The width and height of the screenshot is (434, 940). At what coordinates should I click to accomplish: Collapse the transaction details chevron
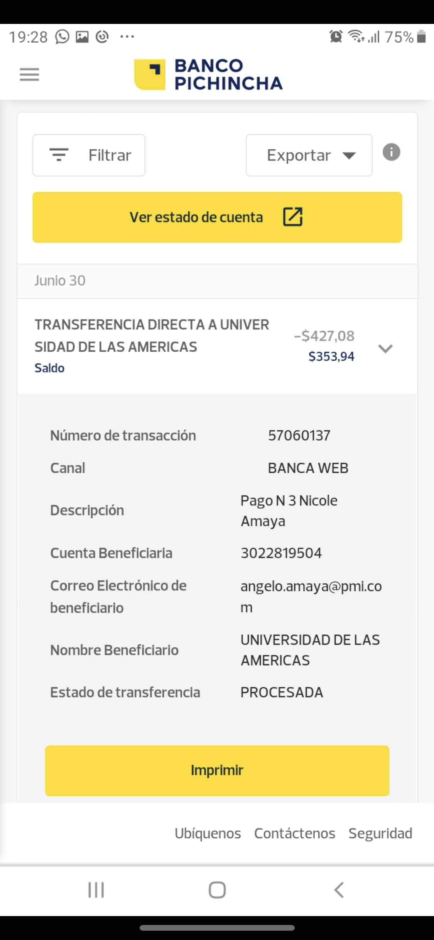point(385,348)
